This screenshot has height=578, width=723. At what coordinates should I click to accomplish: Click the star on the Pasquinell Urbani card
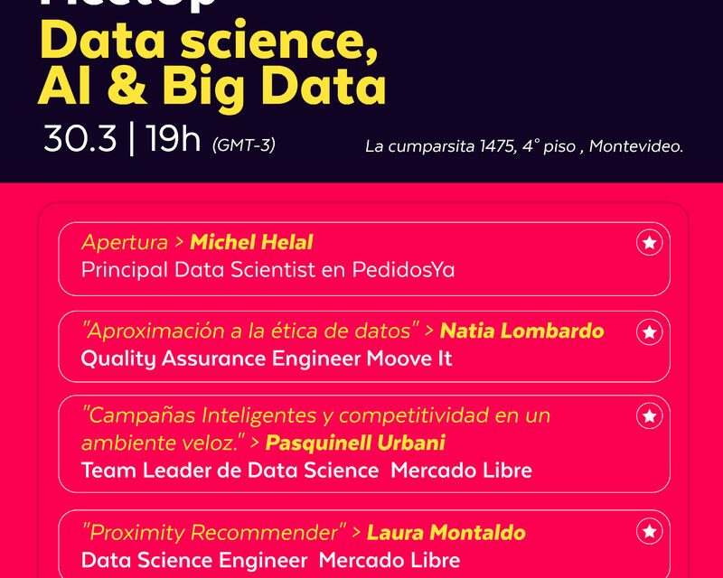(649, 415)
